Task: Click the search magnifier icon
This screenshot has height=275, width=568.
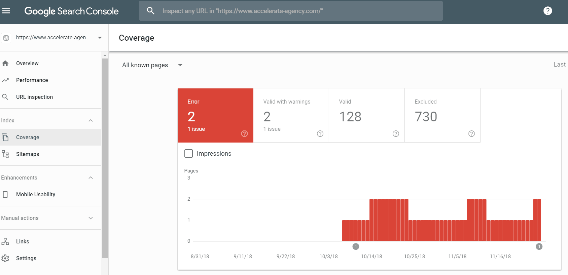Action: 150,11
